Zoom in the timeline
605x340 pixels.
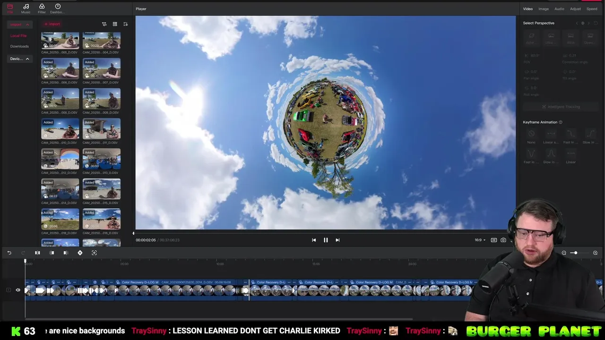pyautogui.click(x=595, y=253)
